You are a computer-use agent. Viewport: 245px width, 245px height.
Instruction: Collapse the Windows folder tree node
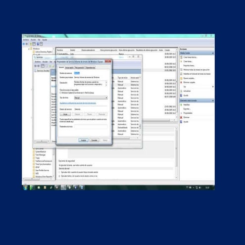click(x=29, y=49)
